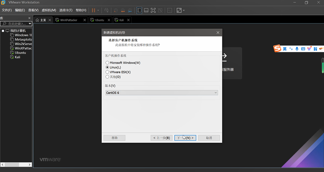Select the Kali VM in library
Screen dimensions: 324x172
point(18,57)
